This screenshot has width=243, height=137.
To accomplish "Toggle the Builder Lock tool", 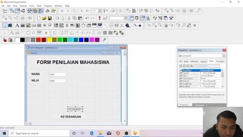I will pos(140,25).
